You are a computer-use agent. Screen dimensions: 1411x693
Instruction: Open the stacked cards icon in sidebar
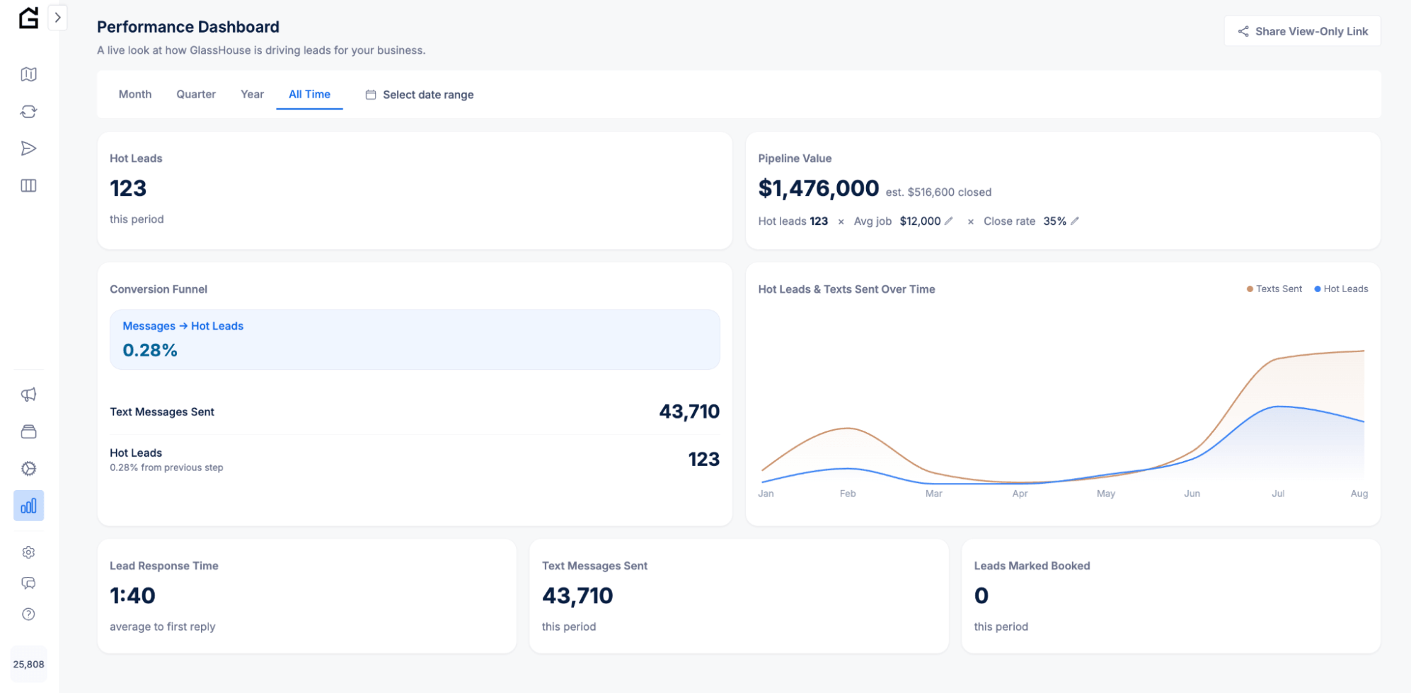click(29, 431)
